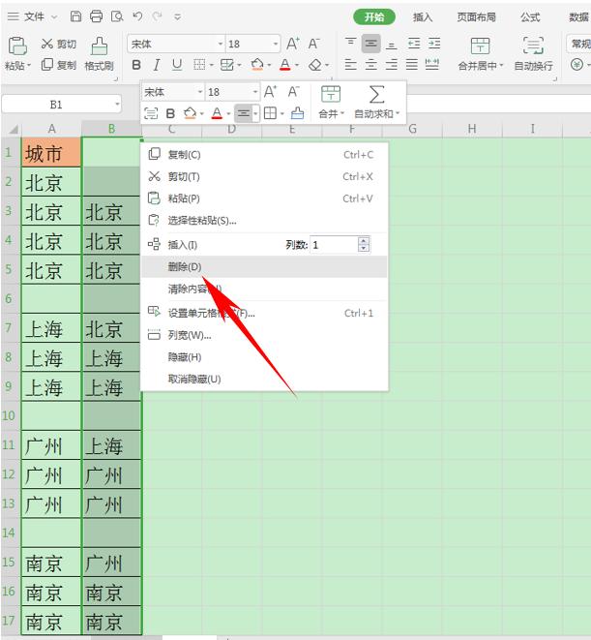Click ribbon fill color bucket icon
The width and height of the screenshot is (591, 640).
[257, 65]
